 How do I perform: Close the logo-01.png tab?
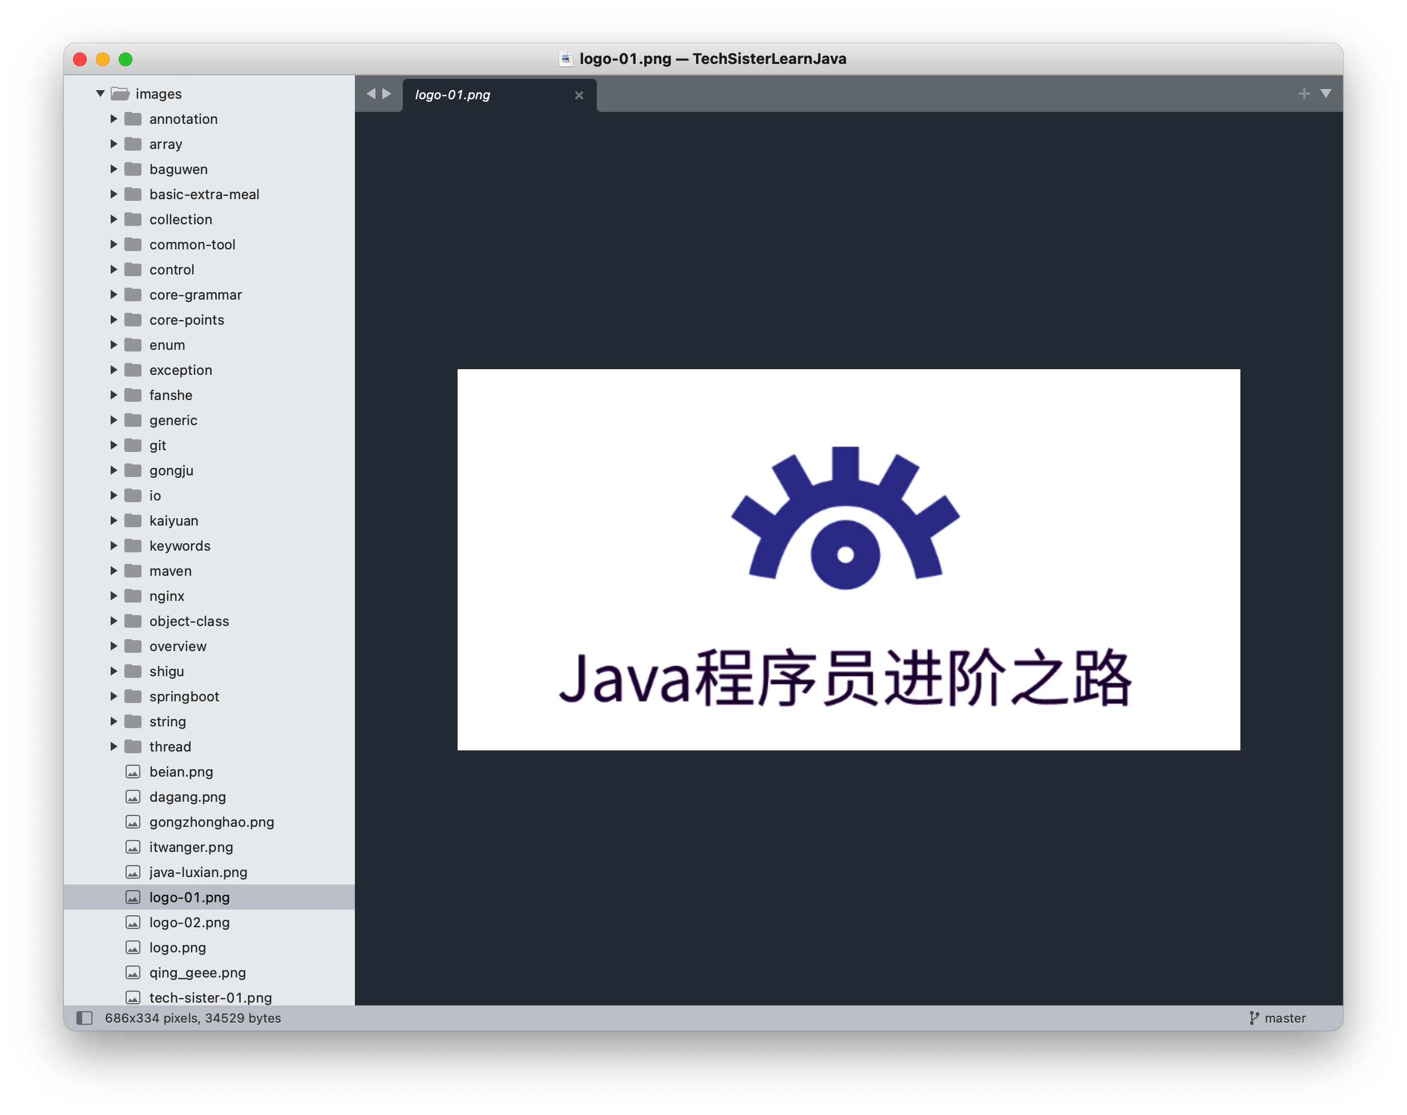coord(578,95)
